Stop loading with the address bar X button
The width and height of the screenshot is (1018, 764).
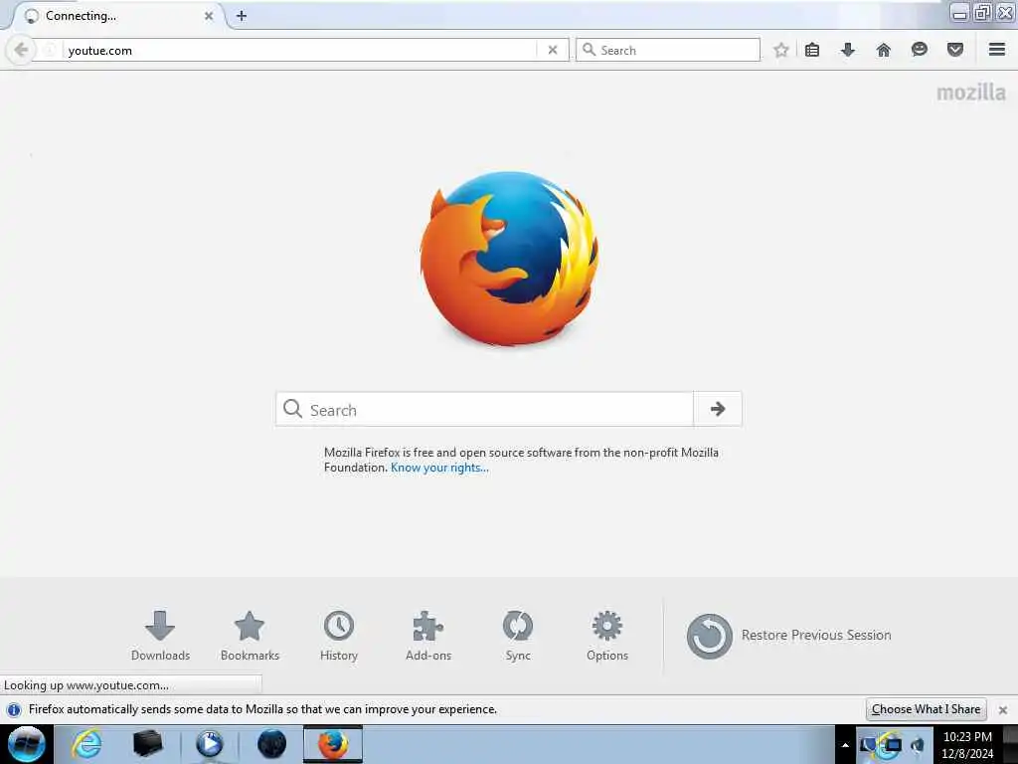[553, 50]
